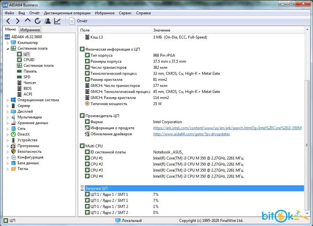Select Чипсет in the tree
Viewport: 313px width, 226px height.
point(30,83)
